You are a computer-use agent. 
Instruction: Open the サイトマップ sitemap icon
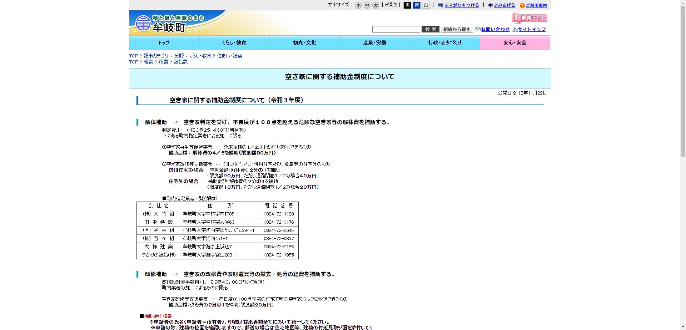pyautogui.click(x=516, y=30)
